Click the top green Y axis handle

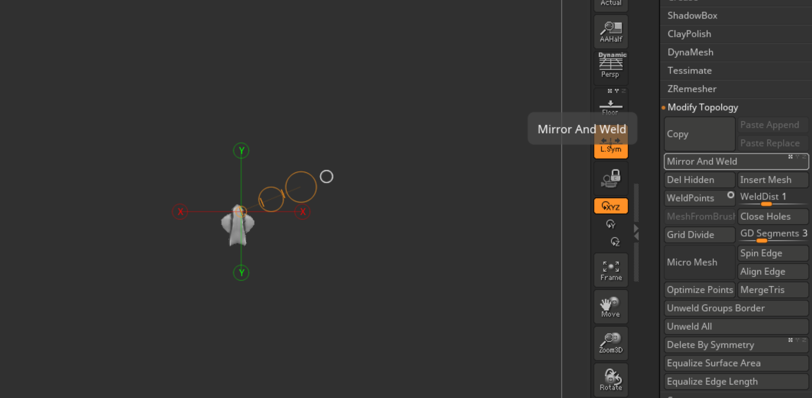(241, 151)
